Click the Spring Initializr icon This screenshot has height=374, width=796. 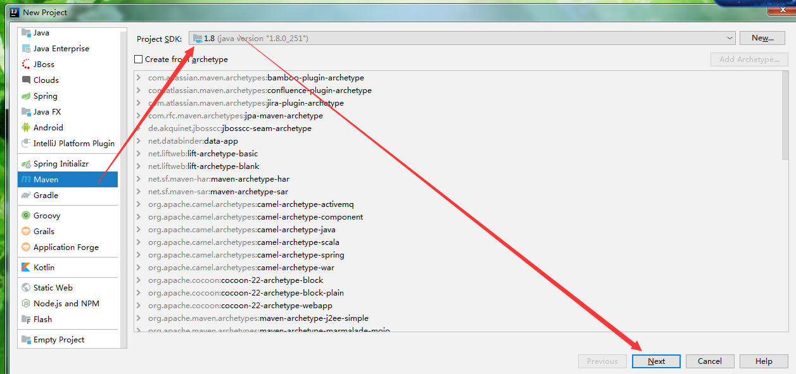point(26,164)
